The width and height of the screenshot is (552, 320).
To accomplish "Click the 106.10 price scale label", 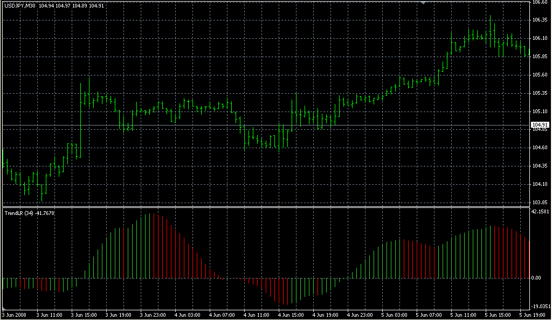I will [x=540, y=38].
